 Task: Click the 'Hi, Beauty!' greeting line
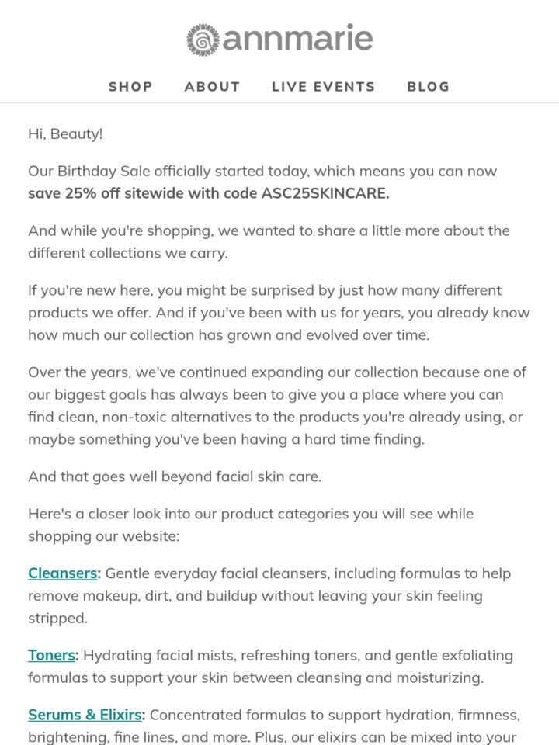point(65,134)
